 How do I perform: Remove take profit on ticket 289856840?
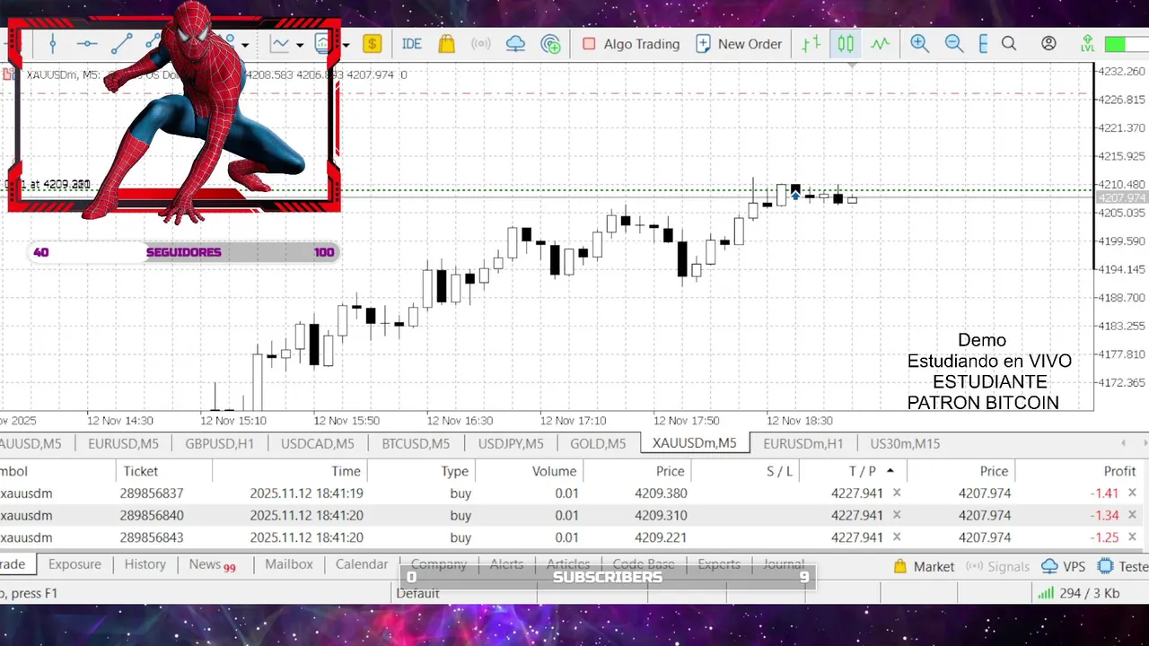897,515
